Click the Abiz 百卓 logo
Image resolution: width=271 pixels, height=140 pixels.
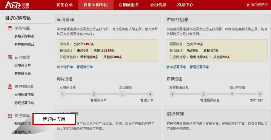coord(17,5)
